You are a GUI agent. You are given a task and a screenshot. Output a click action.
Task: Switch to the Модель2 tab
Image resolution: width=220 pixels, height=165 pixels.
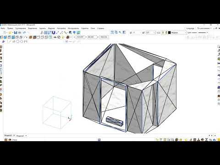20,136
